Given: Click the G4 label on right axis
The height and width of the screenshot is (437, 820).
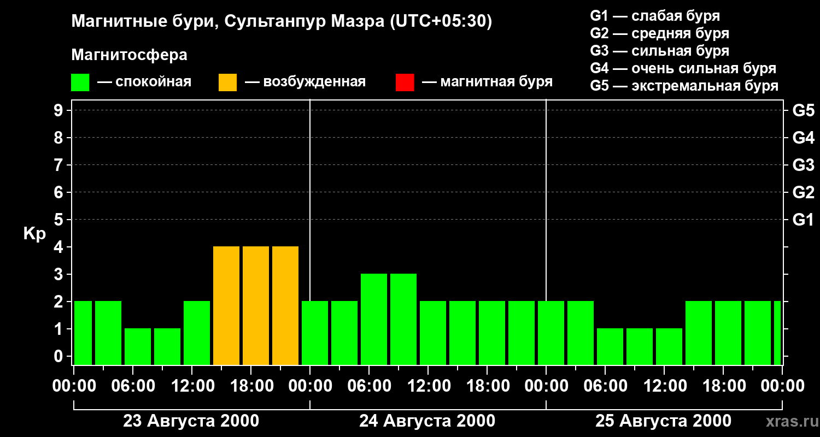Looking at the screenshot, I should (x=803, y=138).
